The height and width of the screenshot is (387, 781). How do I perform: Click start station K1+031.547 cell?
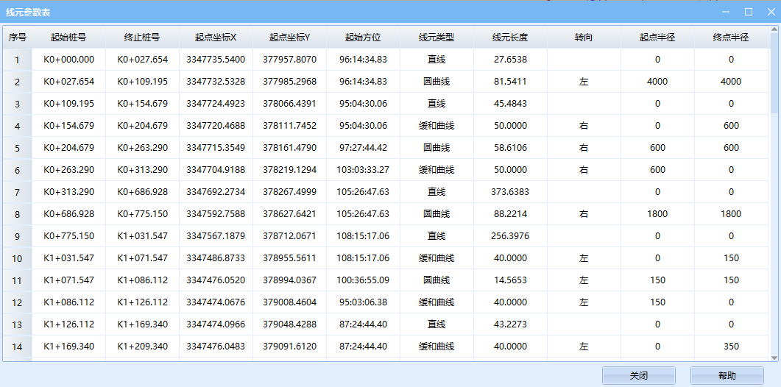click(x=68, y=258)
